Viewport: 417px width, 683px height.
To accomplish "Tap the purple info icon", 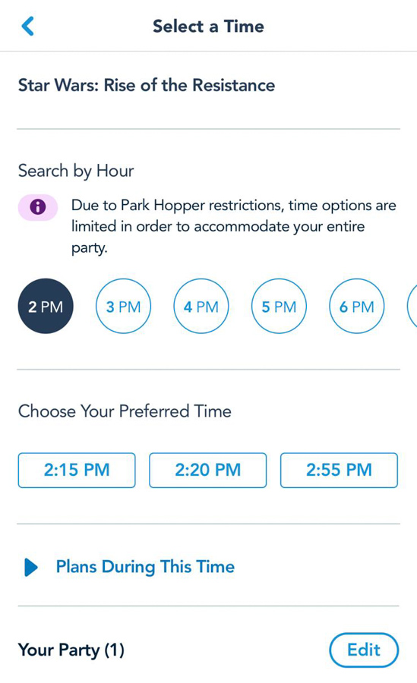I will pos(38,207).
